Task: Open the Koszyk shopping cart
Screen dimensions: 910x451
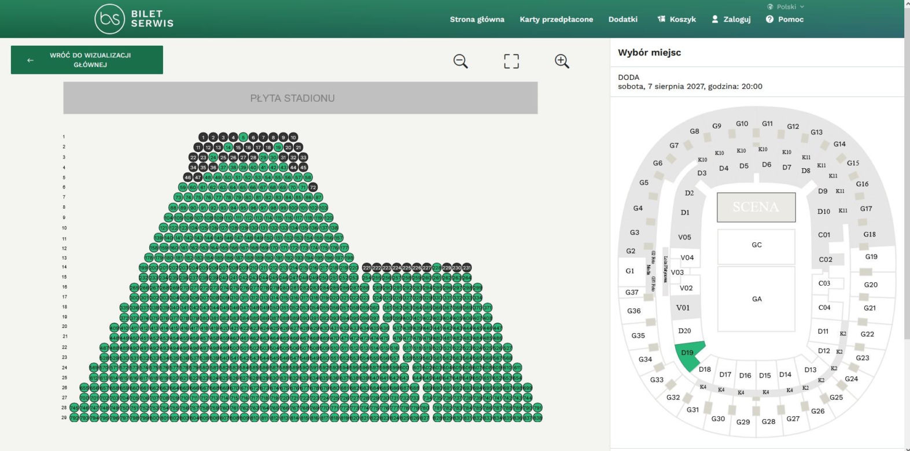Action: pos(676,19)
